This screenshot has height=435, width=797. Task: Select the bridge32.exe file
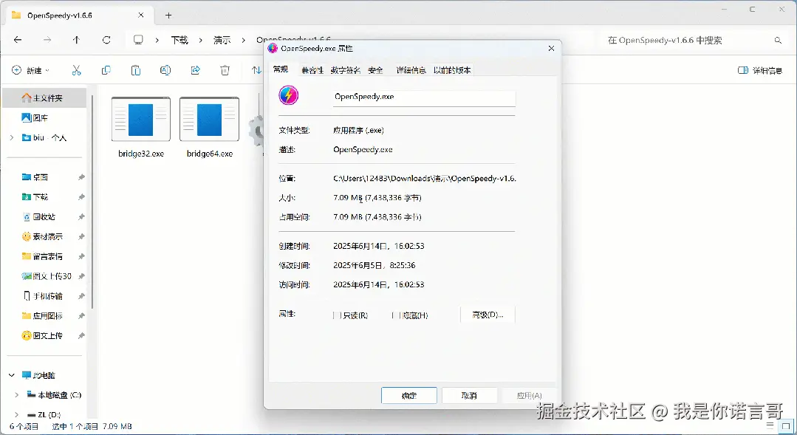[141, 128]
